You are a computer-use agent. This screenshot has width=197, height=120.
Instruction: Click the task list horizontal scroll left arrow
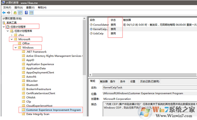[90, 75]
